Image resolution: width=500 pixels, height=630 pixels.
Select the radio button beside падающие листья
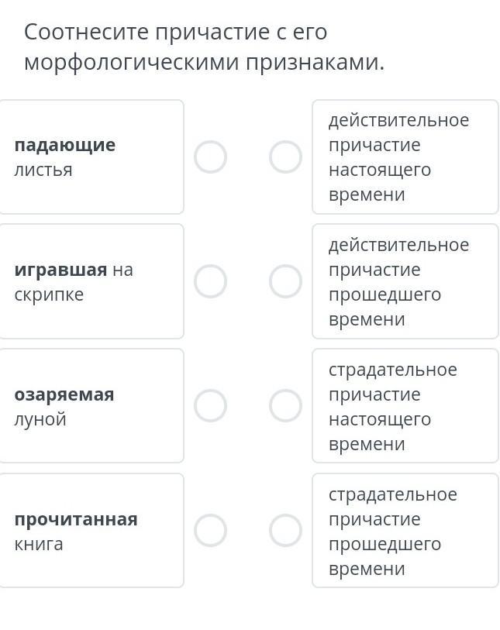pos(210,157)
